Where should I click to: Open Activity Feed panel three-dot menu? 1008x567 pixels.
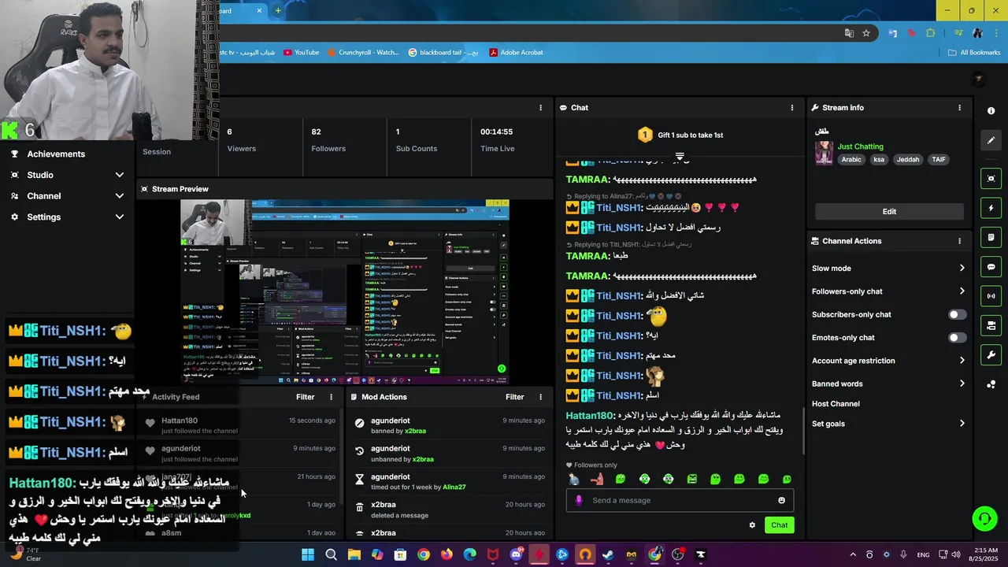[x=331, y=397]
